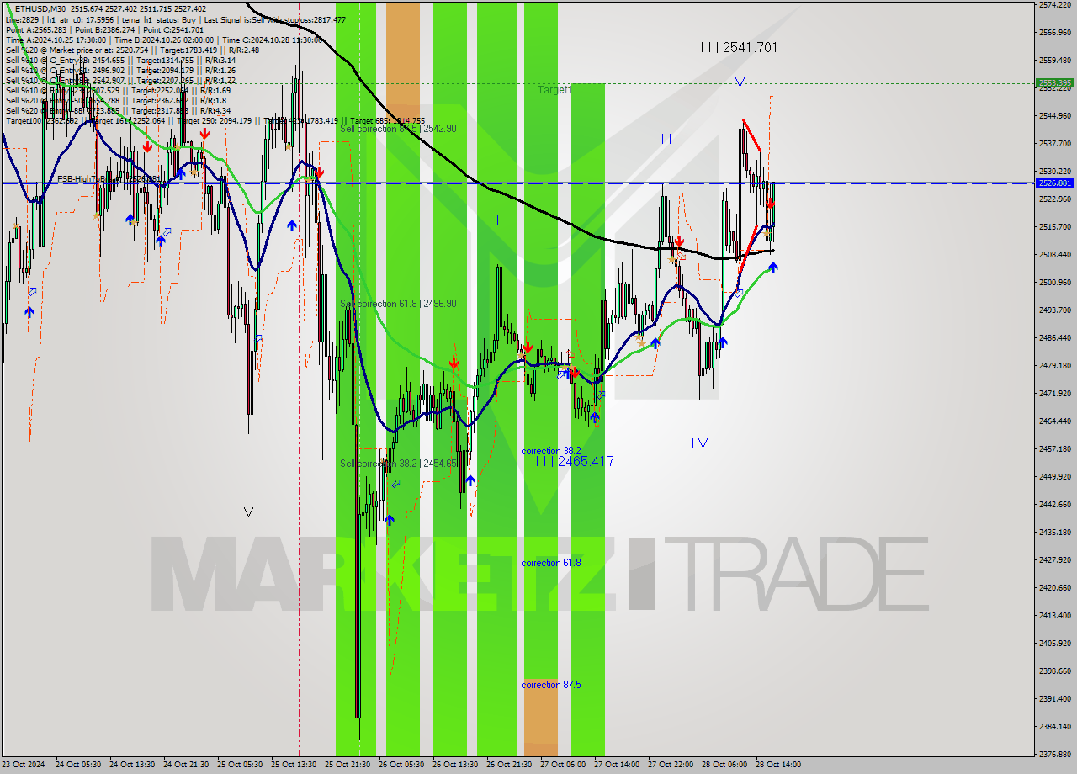Click the '25 Oct 21:30' time axis label
This screenshot has height=774, width=1077.
tap(348, 765)
